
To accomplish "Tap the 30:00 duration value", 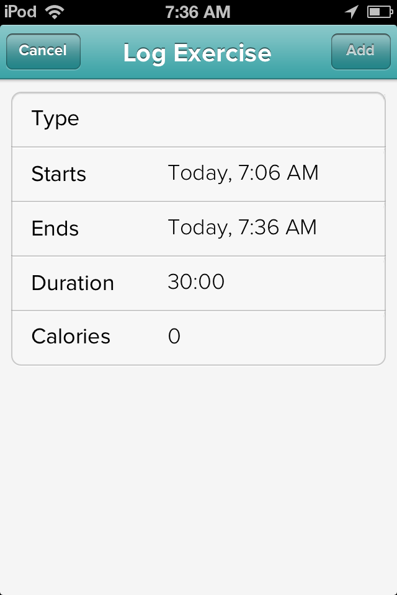I will pos(196,281).
